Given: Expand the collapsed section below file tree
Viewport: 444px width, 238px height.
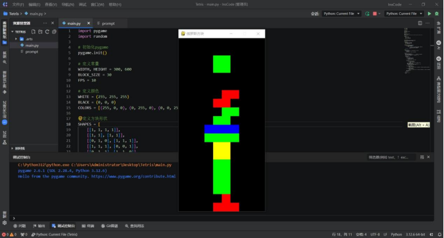Looking at the screenshot, I should pyautogui.click(x=12, y=148).
